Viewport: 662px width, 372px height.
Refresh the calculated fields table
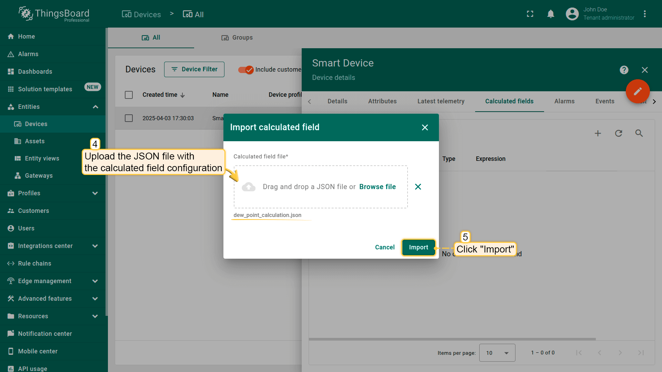click(x=619, y=133)
